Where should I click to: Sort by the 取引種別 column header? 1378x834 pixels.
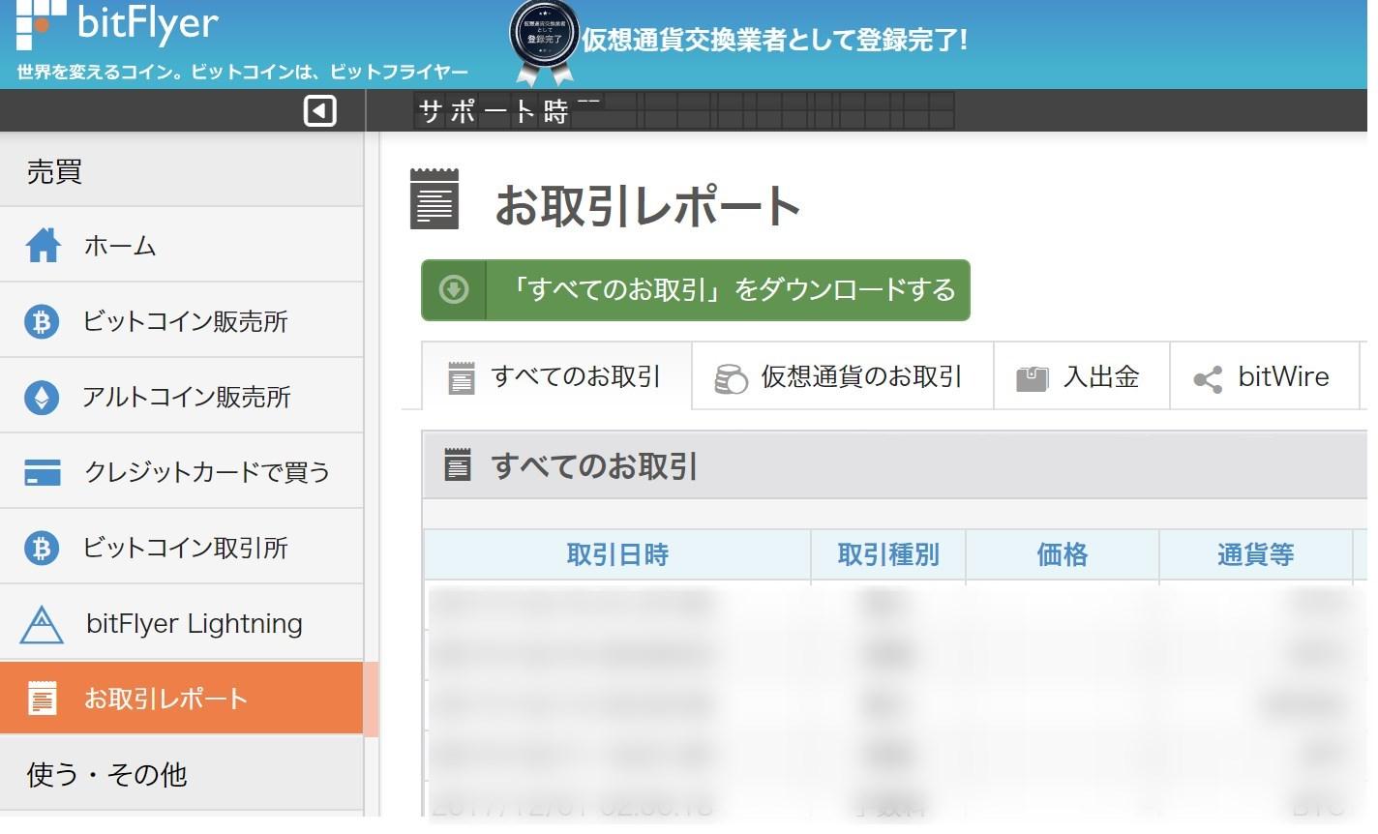[888, 554]
